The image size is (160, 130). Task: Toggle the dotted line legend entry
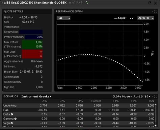pyautogui.click(x=132, y=18)
